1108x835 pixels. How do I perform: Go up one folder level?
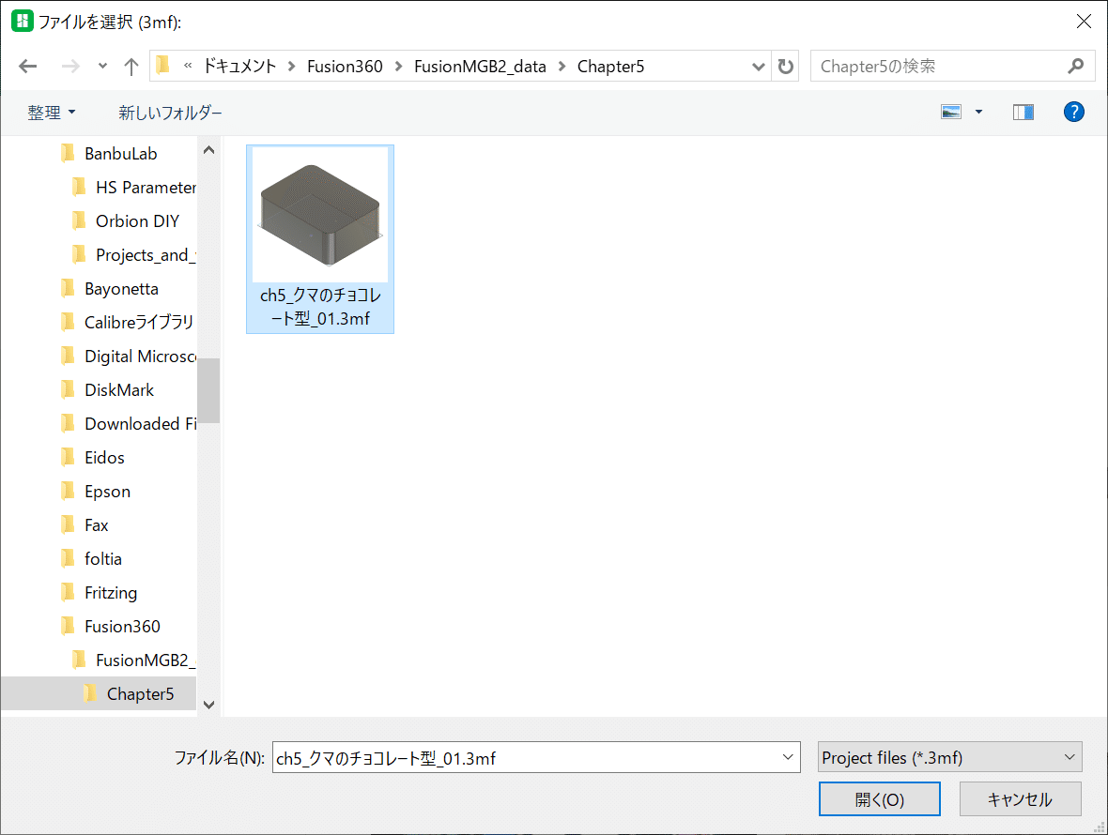click(x=131, y=67)
